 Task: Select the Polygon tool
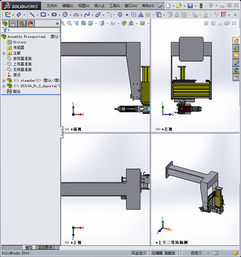[120, 15]
